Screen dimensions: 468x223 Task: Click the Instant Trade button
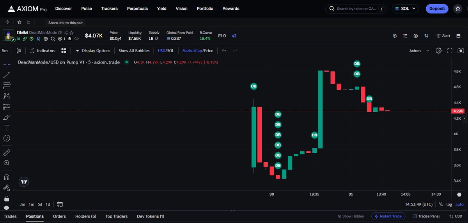388,216
